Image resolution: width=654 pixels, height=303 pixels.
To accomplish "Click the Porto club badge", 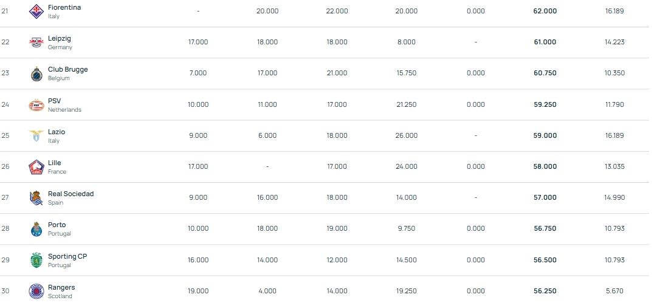I will (x=36, y=229).
